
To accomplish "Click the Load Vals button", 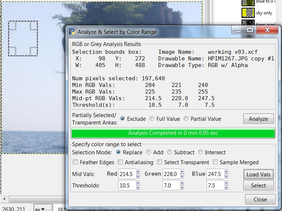I will [258, 175].
